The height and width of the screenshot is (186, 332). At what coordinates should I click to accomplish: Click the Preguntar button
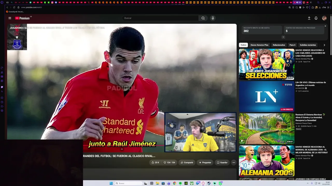tap(205, 162)
